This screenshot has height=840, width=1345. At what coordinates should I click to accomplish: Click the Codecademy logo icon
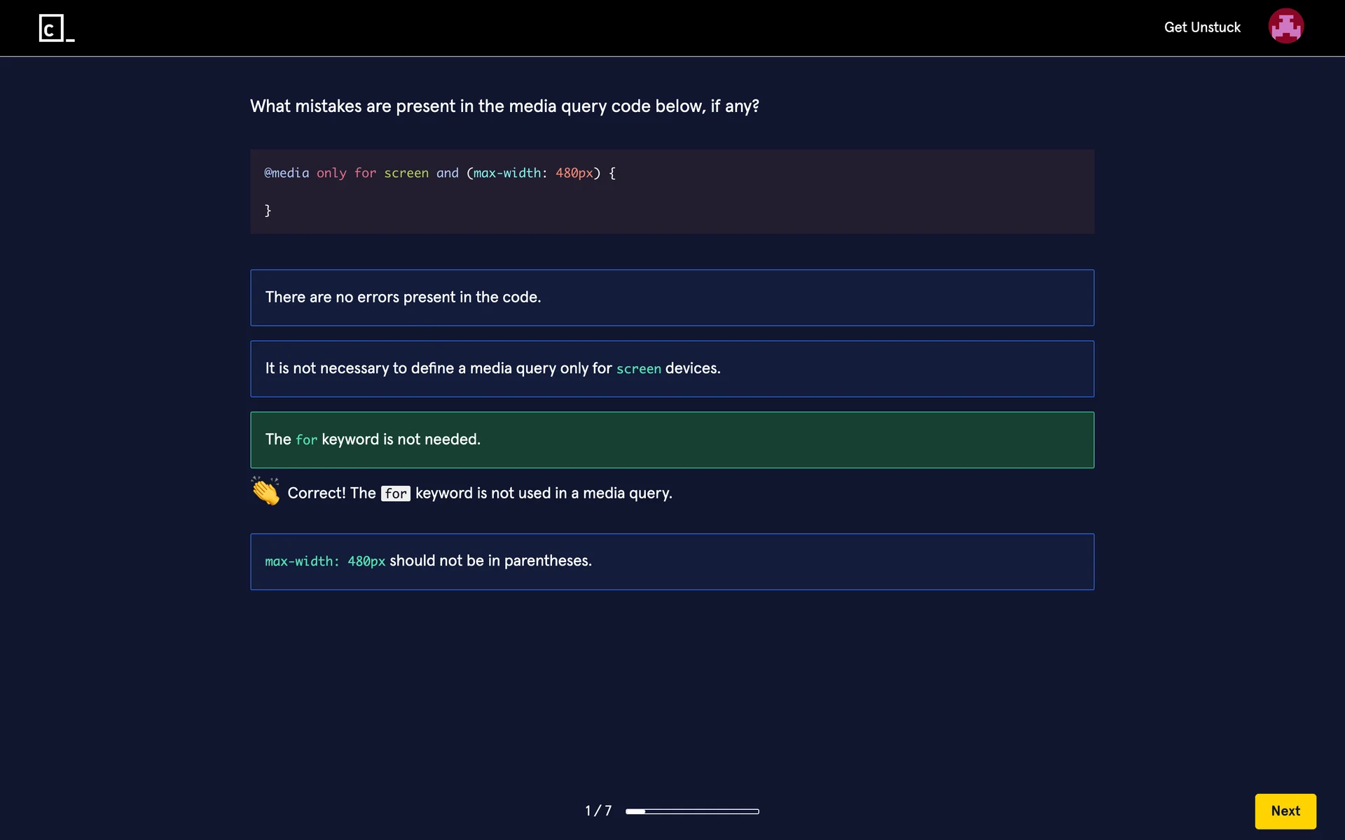pyautogui.click(x=56, y=28)
